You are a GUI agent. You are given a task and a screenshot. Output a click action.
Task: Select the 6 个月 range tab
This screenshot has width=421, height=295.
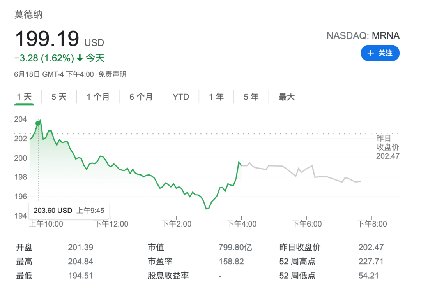click(141, 97)
